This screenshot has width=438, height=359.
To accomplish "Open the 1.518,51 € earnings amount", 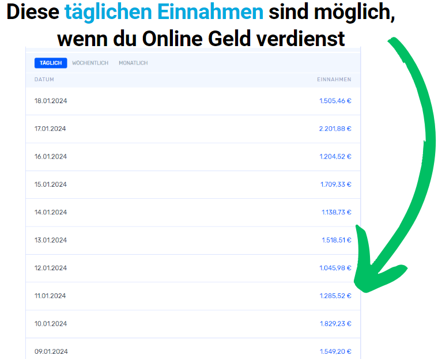I will pyautogui.click(x=337, y=240).
